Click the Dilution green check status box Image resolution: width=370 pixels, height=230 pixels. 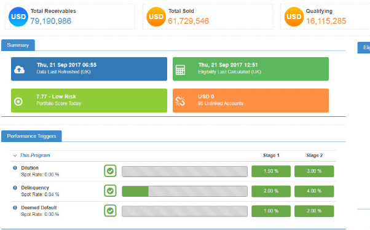110,171
